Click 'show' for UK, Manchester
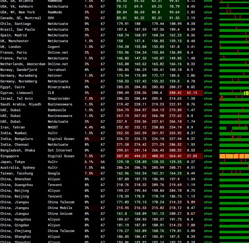The height and width of the screenshot is (243, 249). [x=208, y=41]
